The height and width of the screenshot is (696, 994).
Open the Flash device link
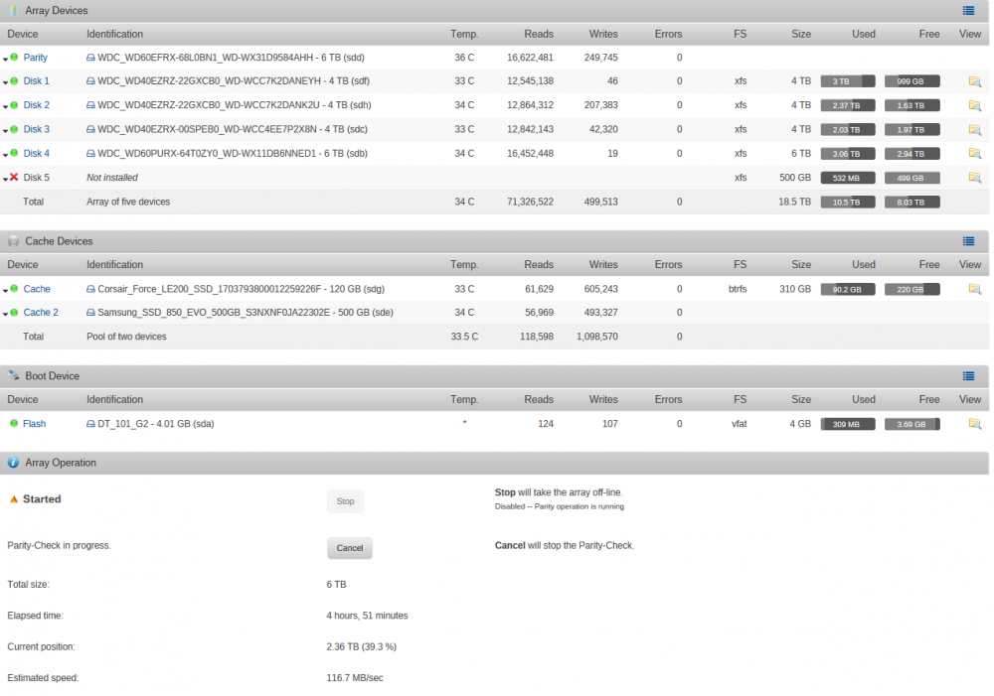34,424
